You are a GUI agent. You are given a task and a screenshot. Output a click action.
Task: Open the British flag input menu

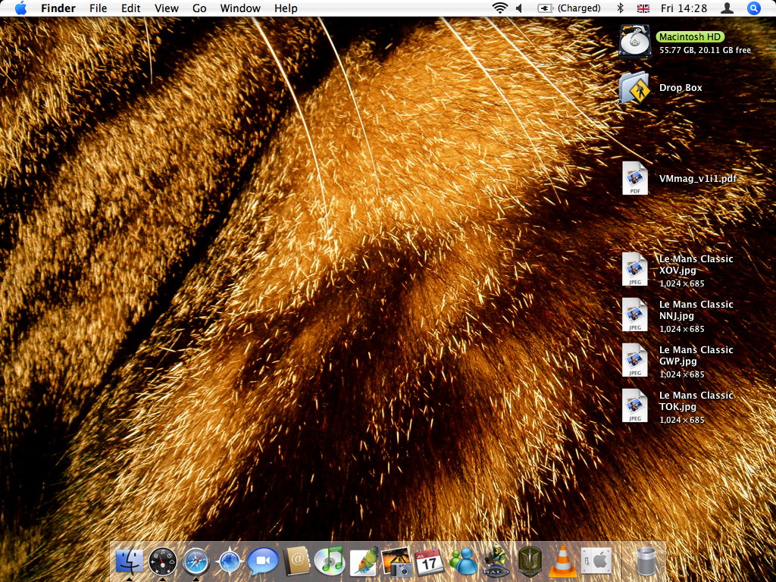click(643, 8)
